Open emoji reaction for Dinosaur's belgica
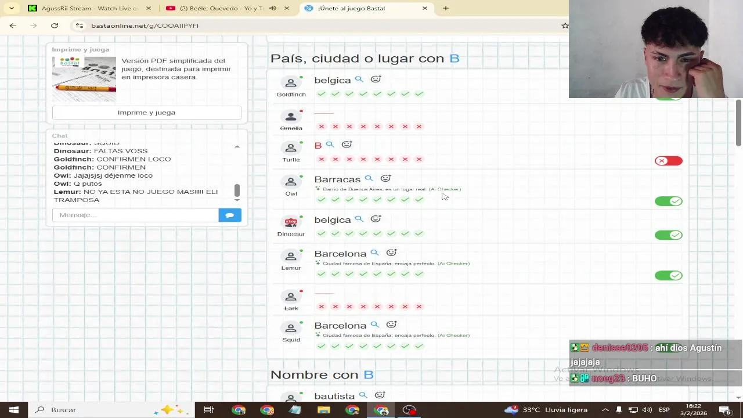 pyautogui.click(x=376, y=219)
